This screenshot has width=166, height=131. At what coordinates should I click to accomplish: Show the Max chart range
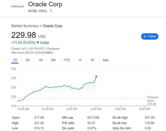click(106, 60)
